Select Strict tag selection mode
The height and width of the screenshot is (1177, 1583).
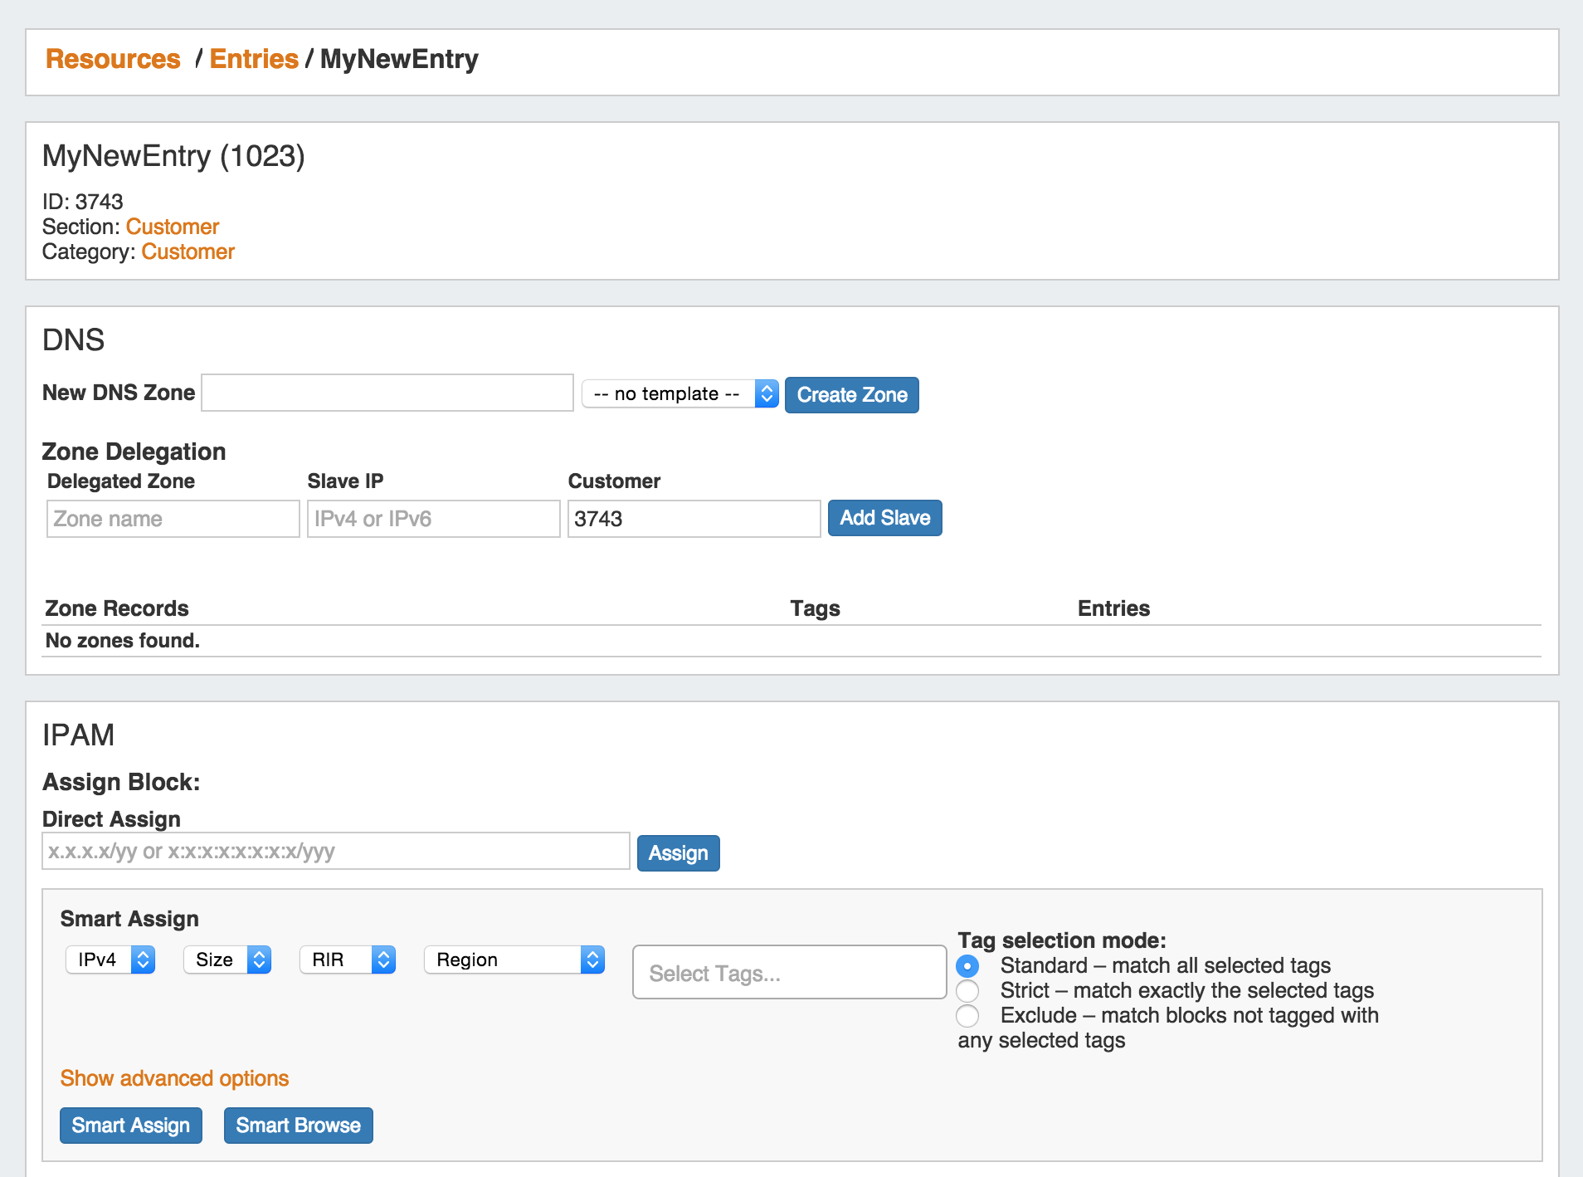[x=967, y=991]
